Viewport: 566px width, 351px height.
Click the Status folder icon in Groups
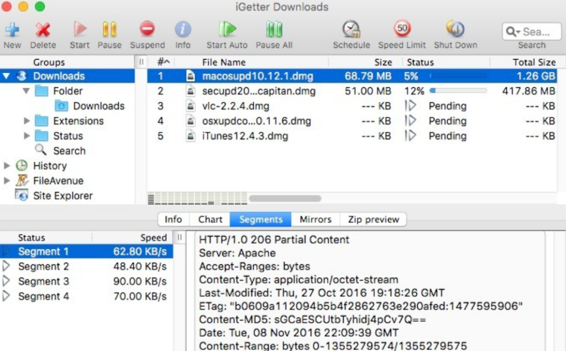41,136
